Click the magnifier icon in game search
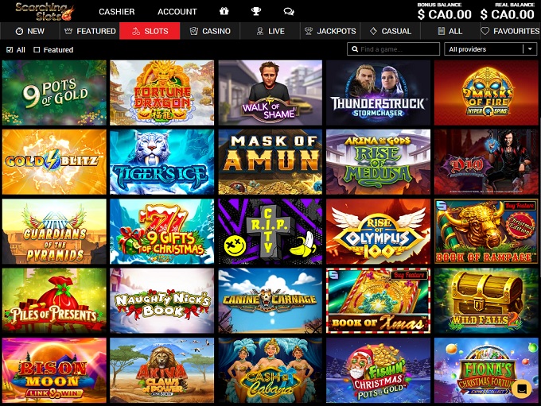The height and width of the screenshot is (406, 541). 354,49
